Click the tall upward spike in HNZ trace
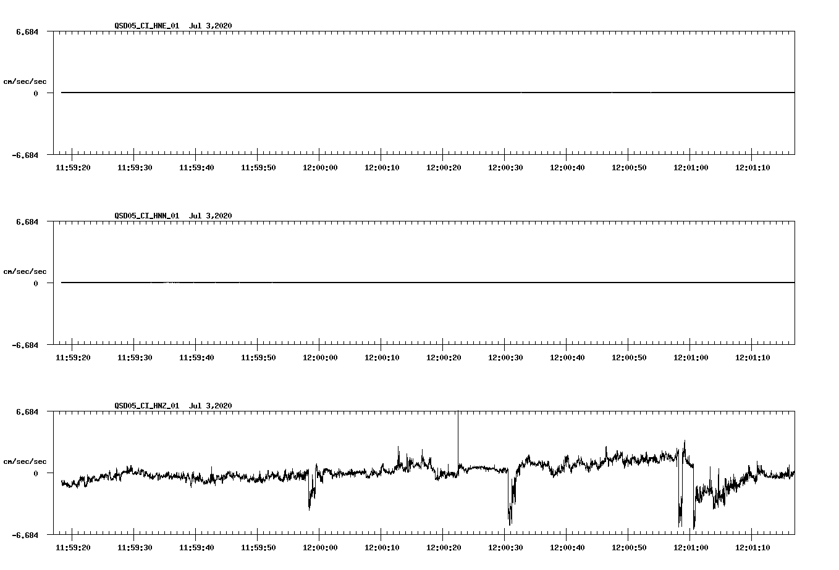The image size is (839, 570). 458,441
